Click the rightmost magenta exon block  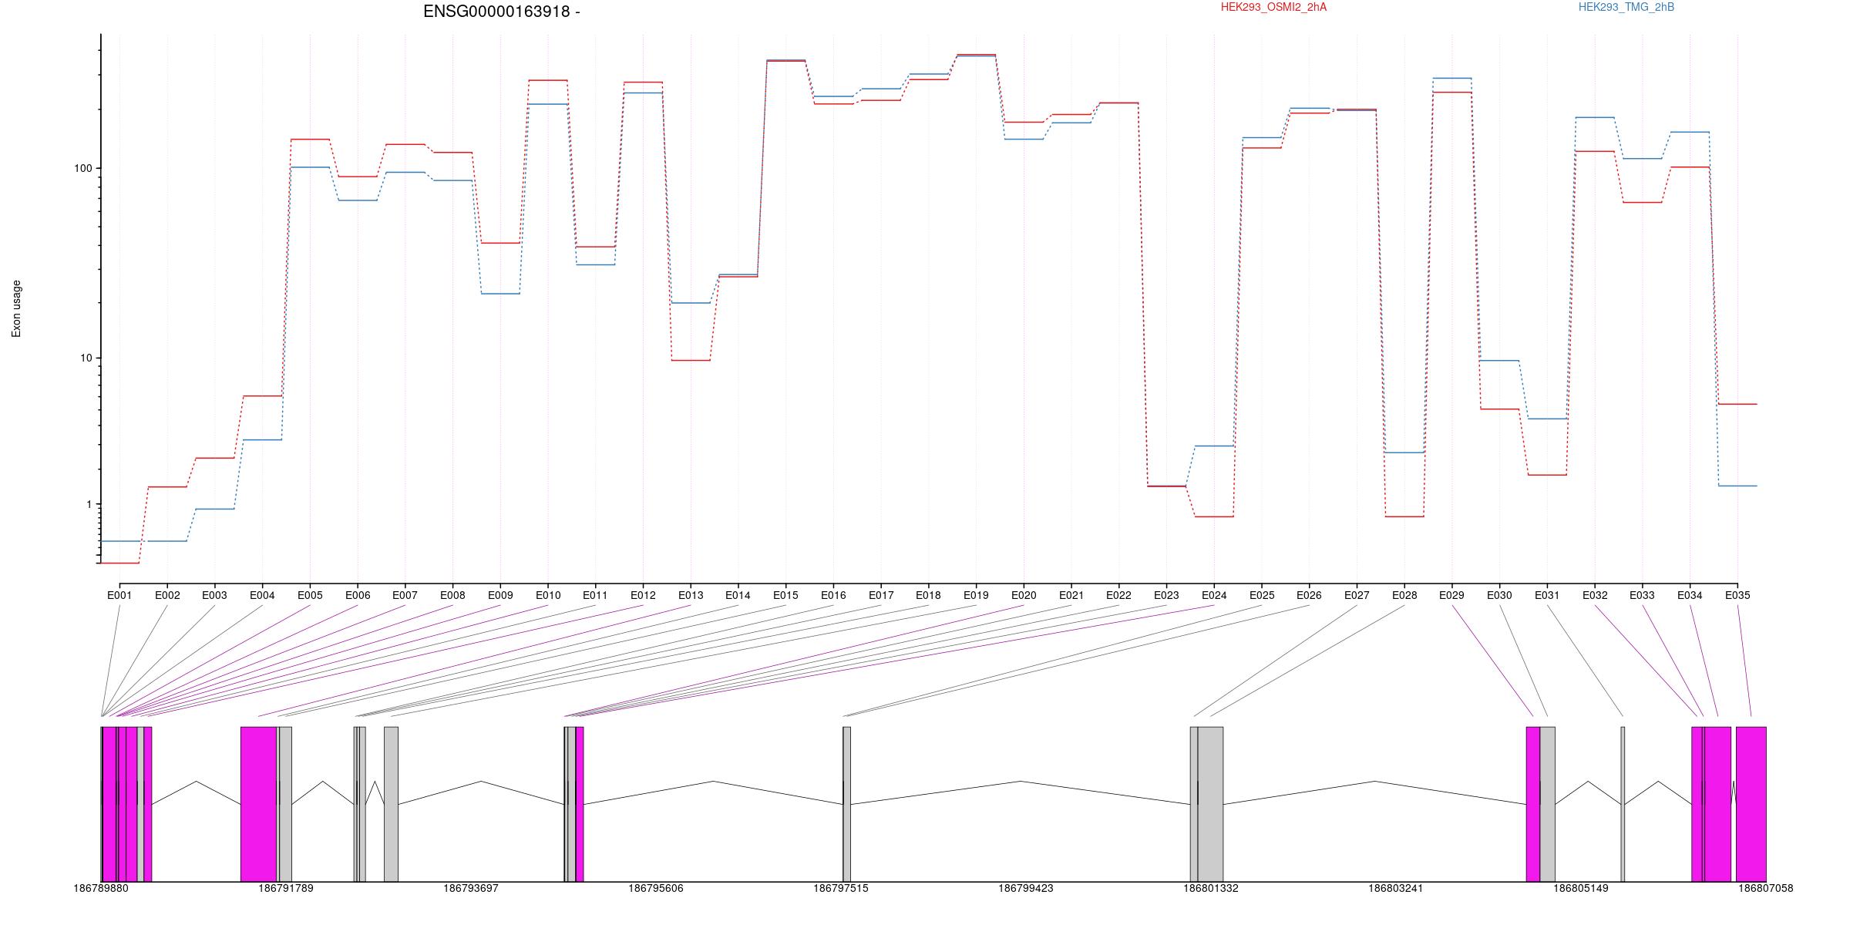coord(1751,804)
